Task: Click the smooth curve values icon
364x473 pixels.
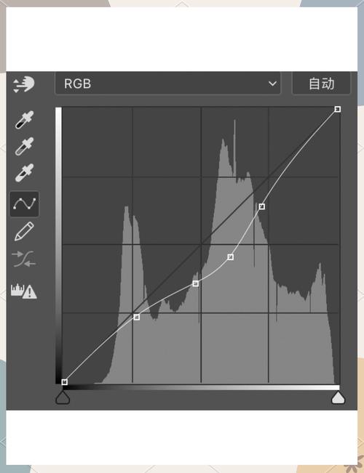Action: pos(24,259)
